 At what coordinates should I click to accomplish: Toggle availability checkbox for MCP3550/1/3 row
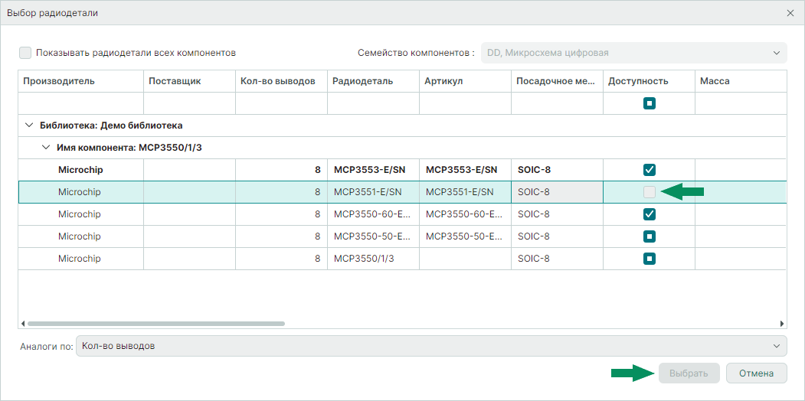pyautogui.click(x=650, y=259)
